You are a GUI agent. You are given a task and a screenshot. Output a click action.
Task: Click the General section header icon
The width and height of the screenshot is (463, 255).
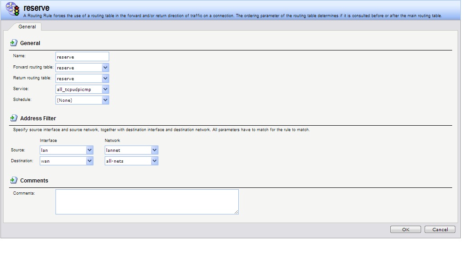(x=14, y=43)
